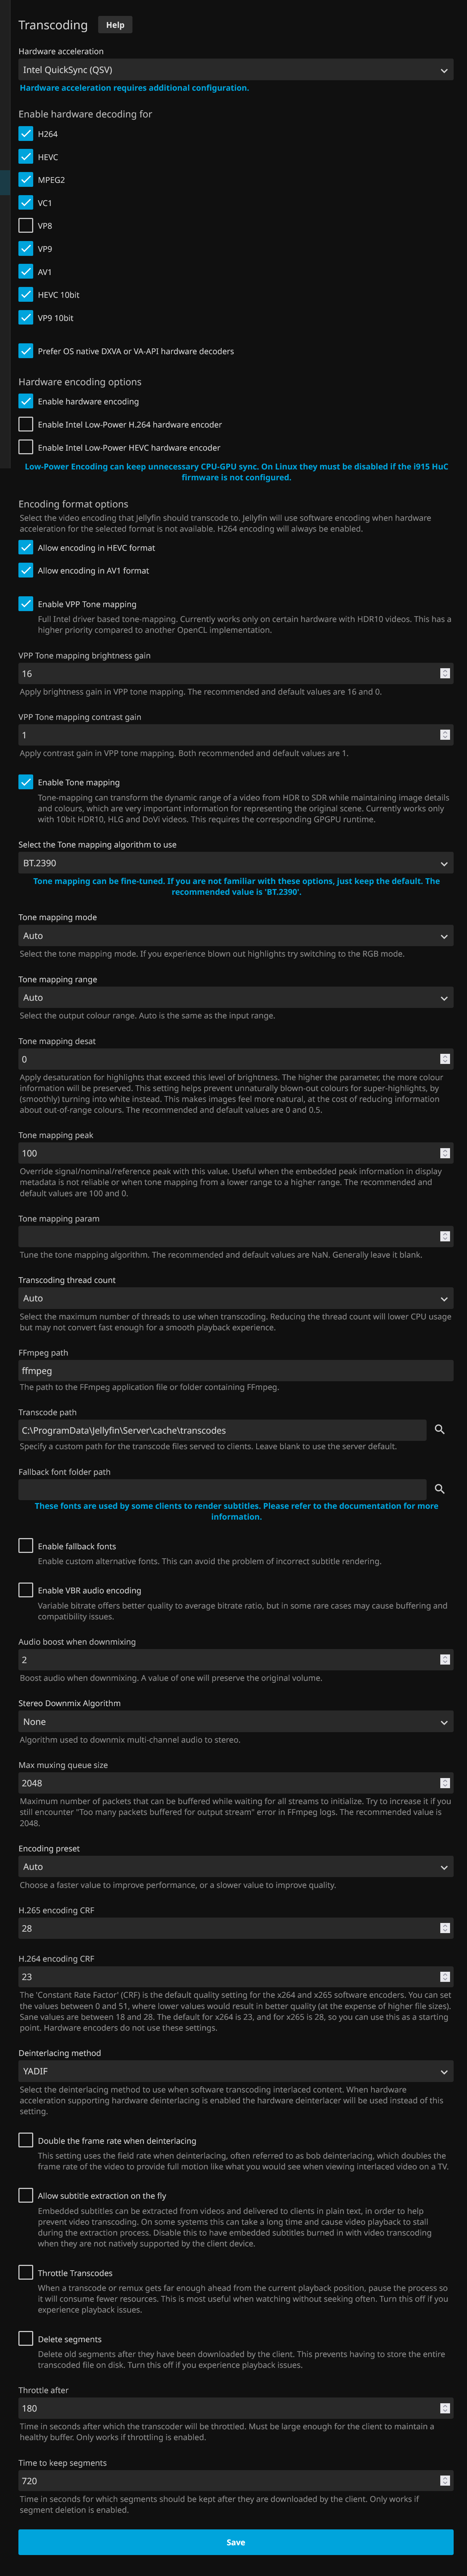The image size is (467, 2576).
Task: Click the Audio boost when downmixing spinner
Action: (445, 1660)
